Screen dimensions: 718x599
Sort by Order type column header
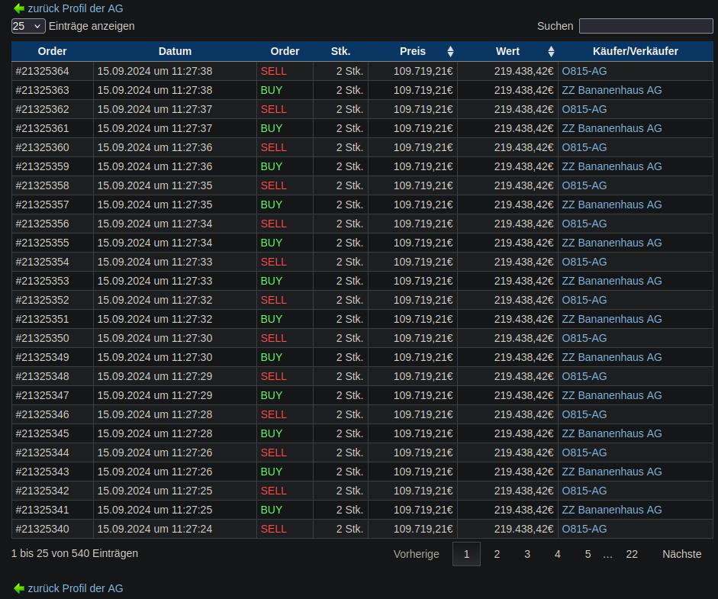point(285,51)
